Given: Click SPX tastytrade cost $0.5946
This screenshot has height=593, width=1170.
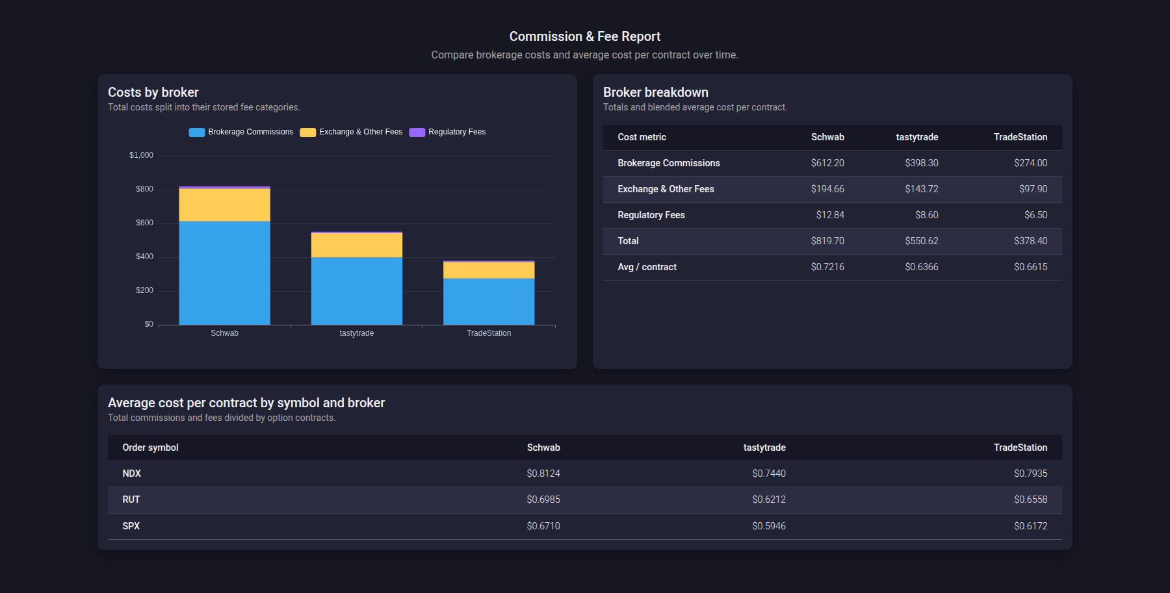Looking at the screenshot, I should pos(769,526).
